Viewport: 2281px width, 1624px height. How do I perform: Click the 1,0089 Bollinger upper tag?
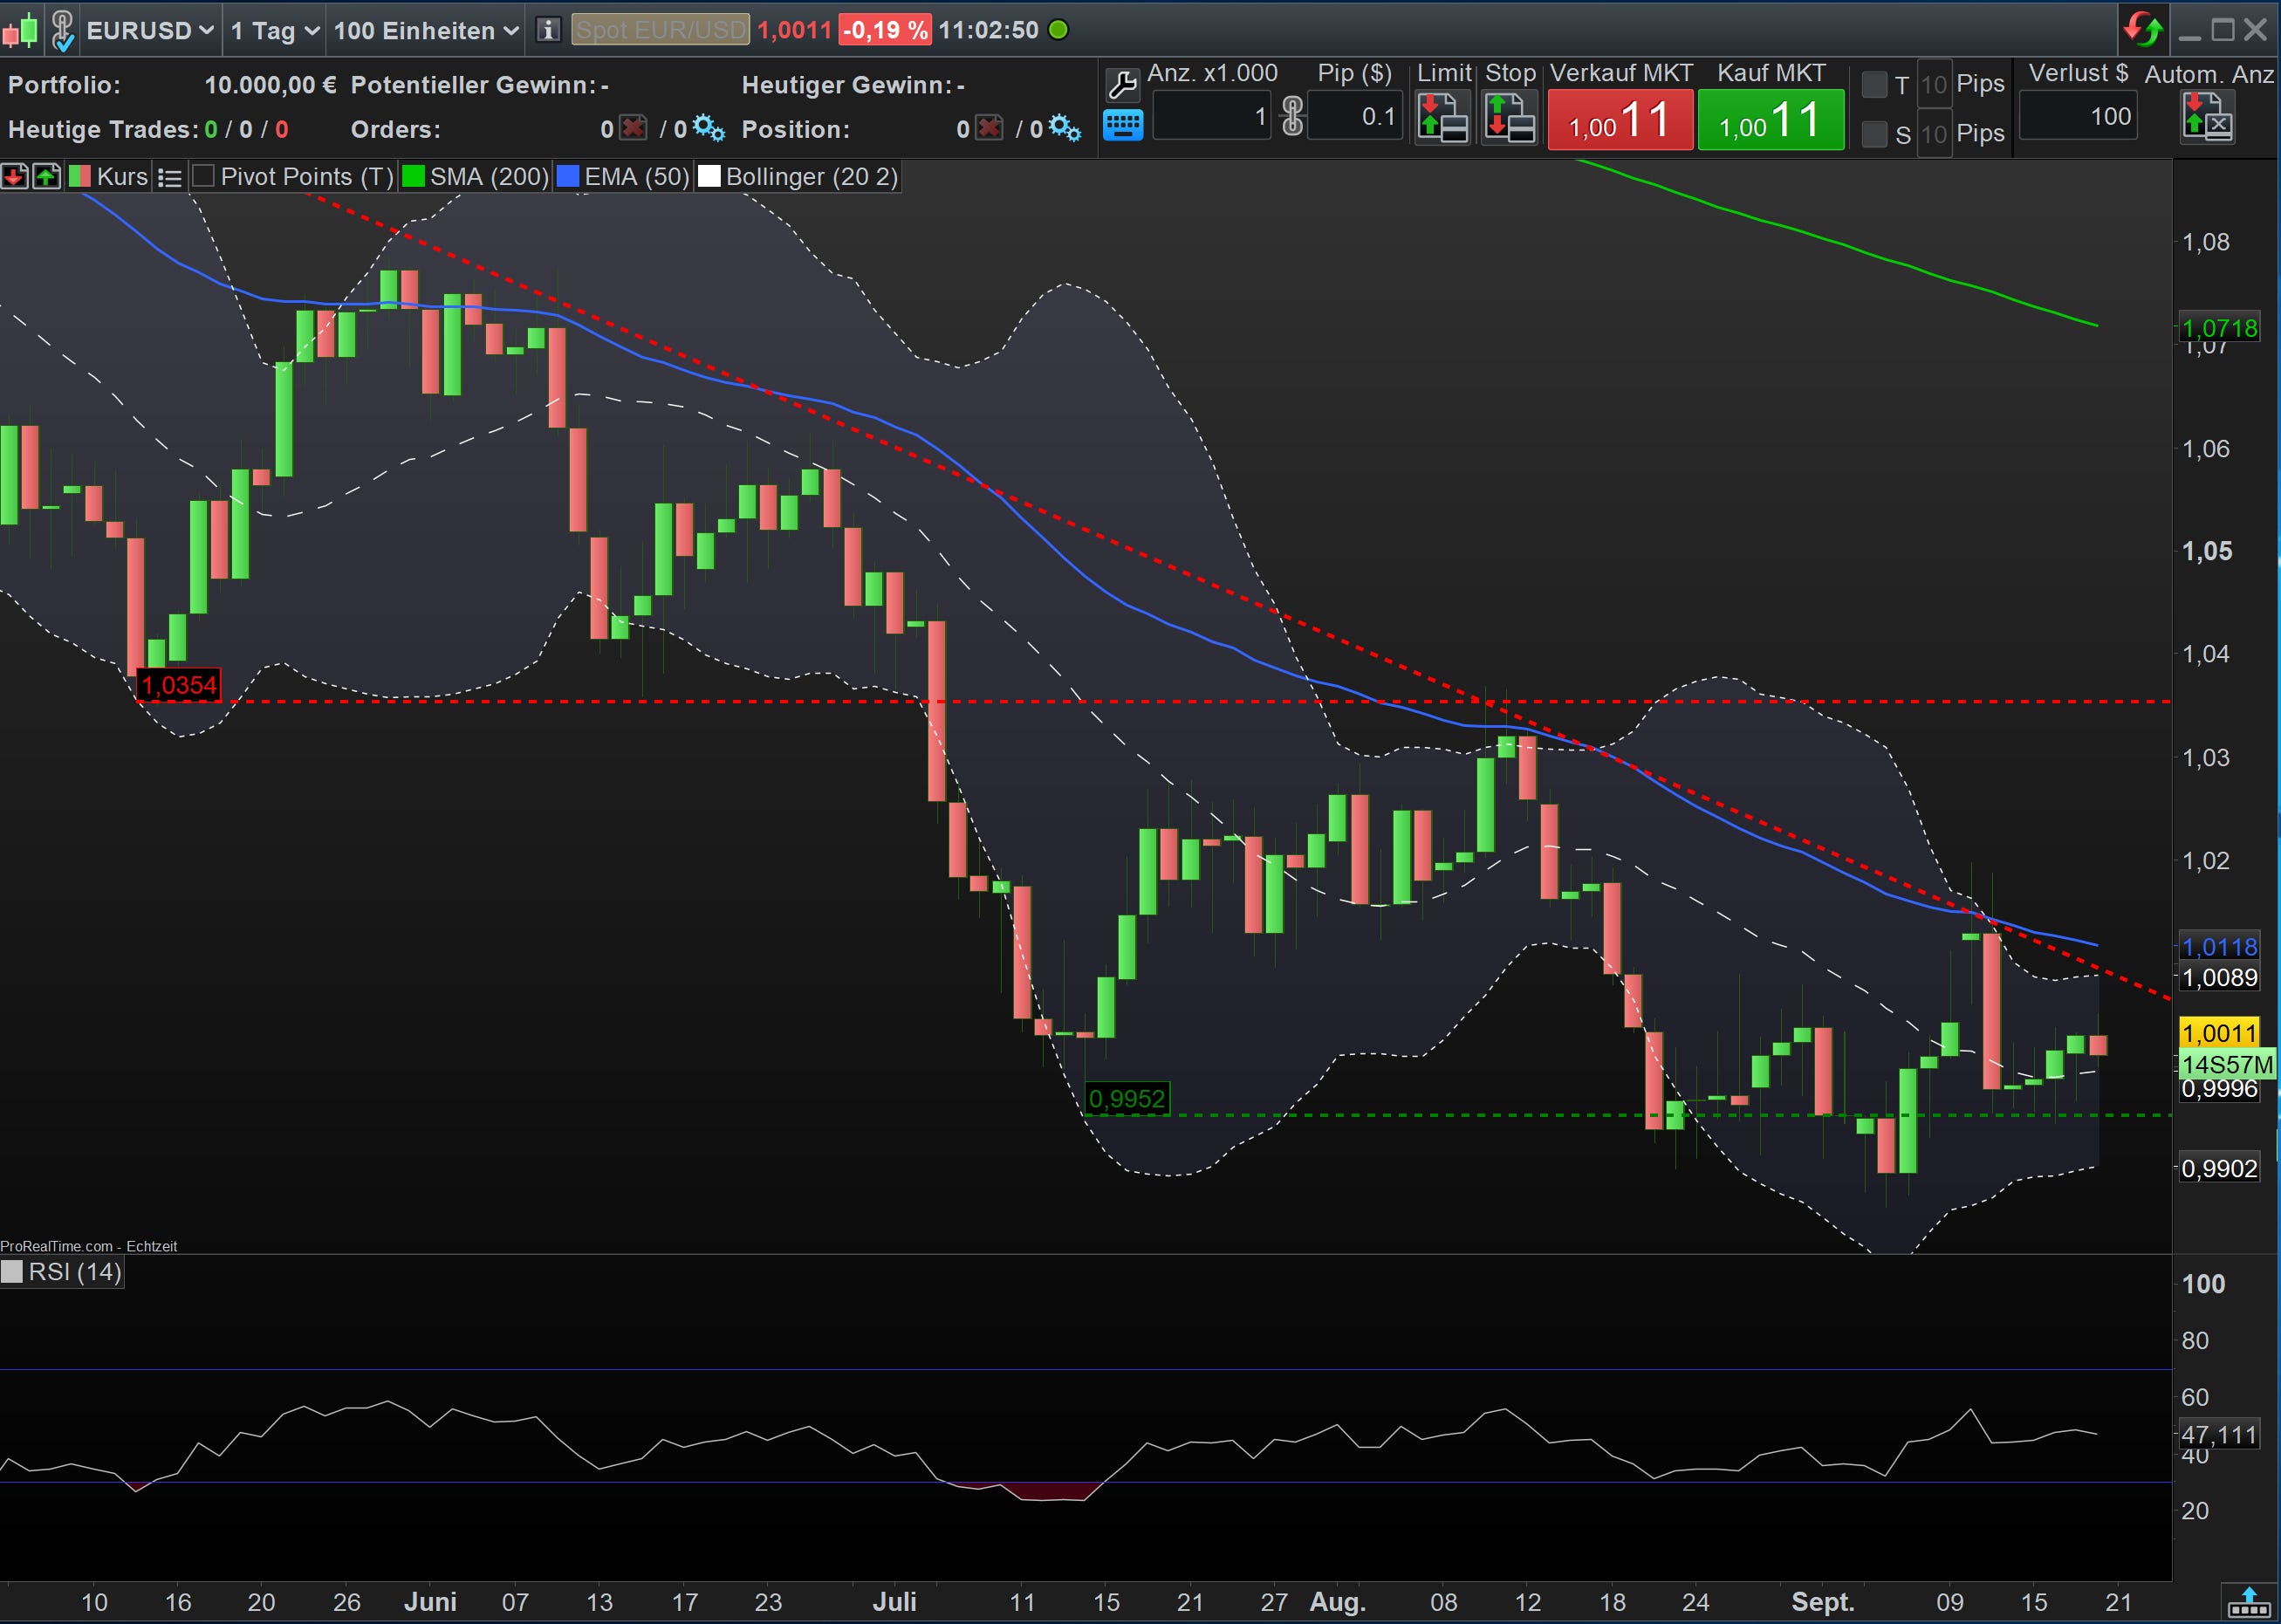[2219, 977]
